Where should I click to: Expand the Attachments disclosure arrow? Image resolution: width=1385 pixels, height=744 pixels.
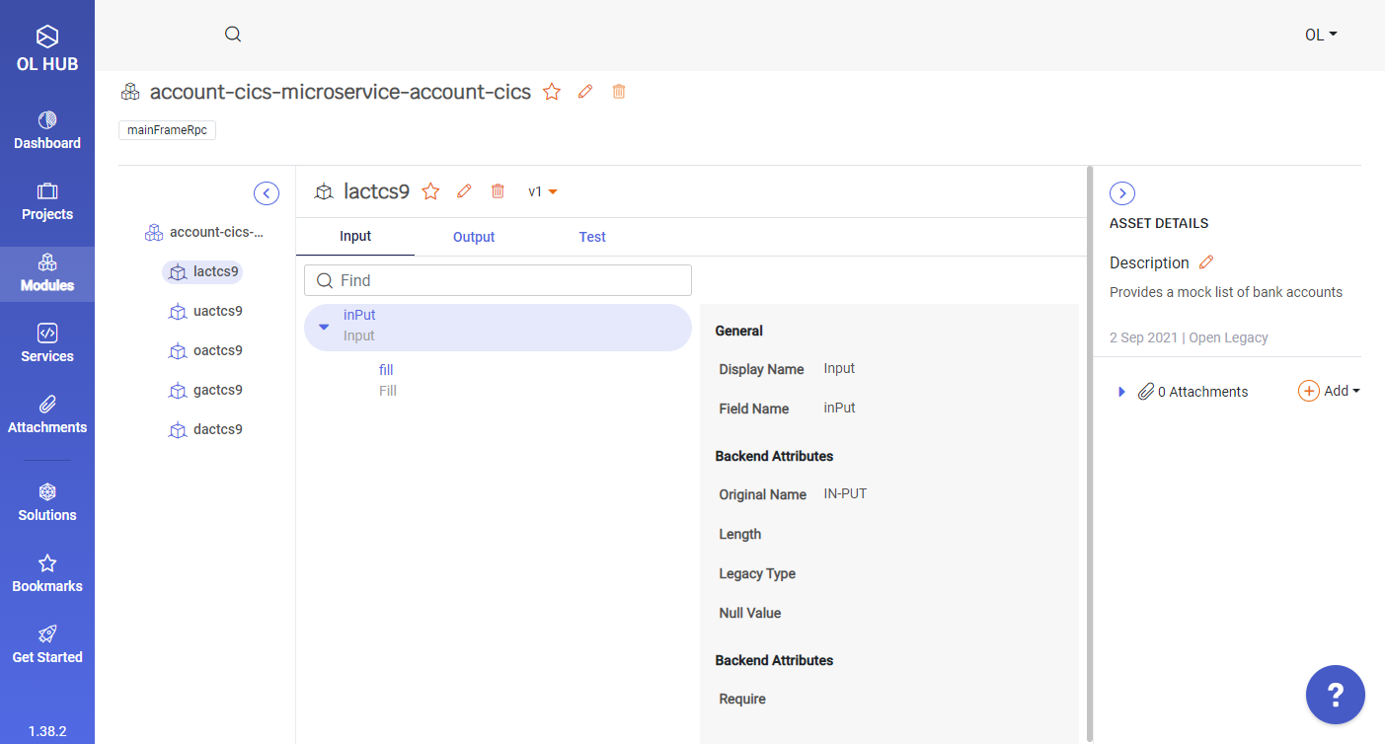pyautogui.click(x=1120, y=391)
